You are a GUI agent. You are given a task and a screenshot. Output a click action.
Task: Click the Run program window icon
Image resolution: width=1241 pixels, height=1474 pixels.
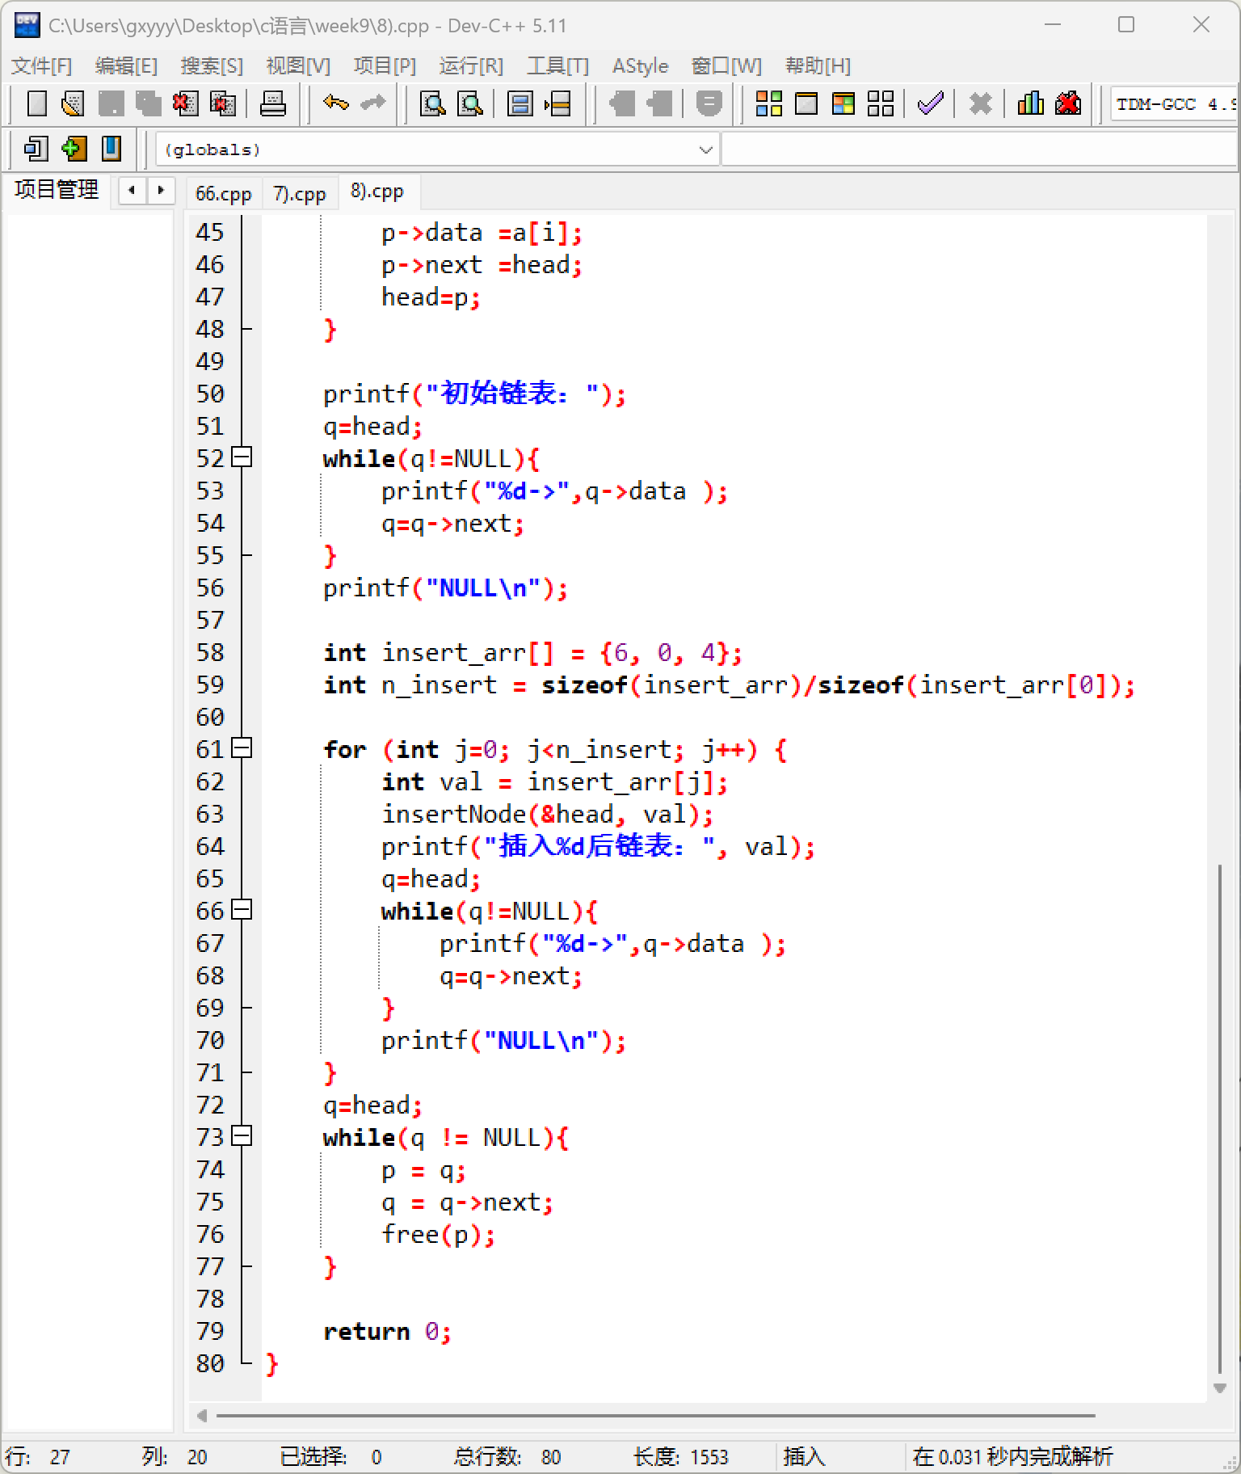tap(806, 103)
